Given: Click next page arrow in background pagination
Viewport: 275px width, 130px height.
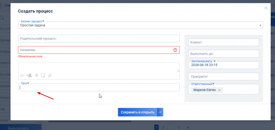Looking at the screenshot, I should pos(188,127).
